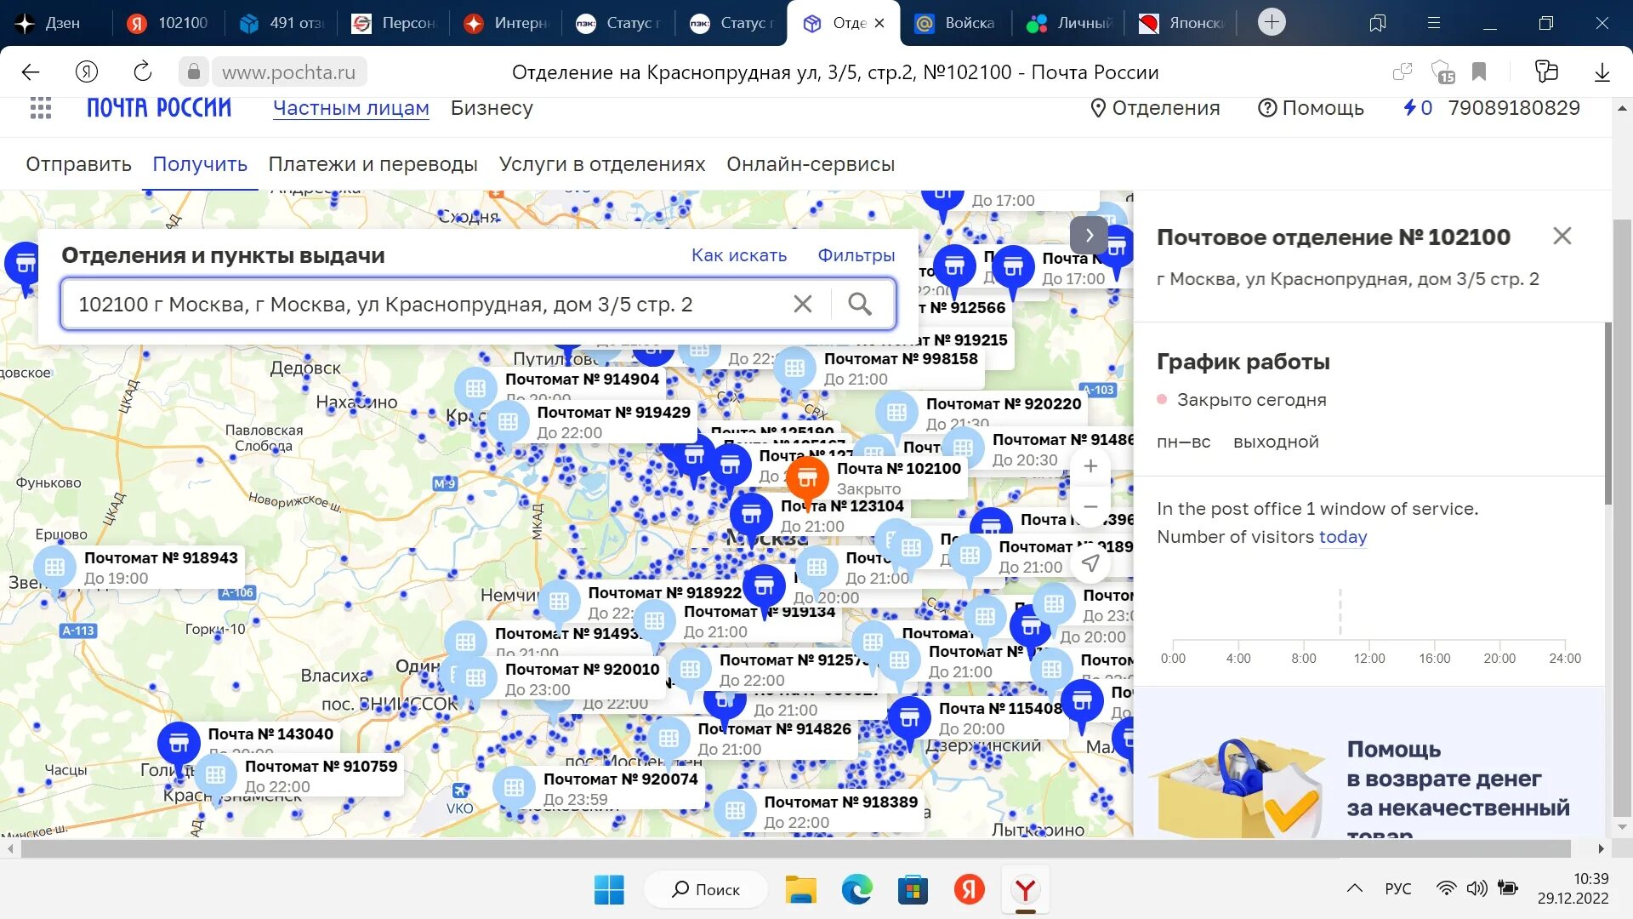This screenshot has width=1633, height=919.
Task: Click the www.pochta.ru address bar
Action: 289,72
